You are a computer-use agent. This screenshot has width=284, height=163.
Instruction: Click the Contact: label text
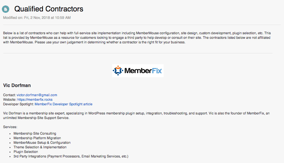pyautogui.click(x=9, y=95)
